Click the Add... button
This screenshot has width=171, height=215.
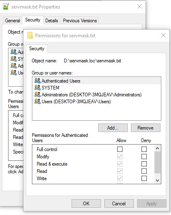113,128
